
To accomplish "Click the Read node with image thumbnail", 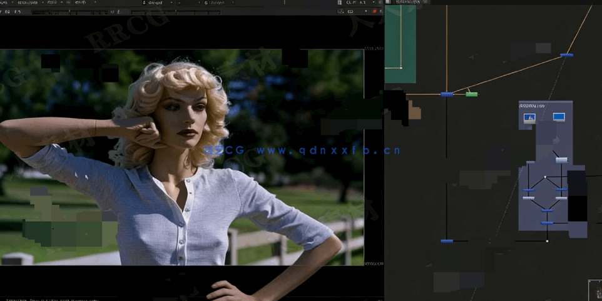I will tap(529, 118).
